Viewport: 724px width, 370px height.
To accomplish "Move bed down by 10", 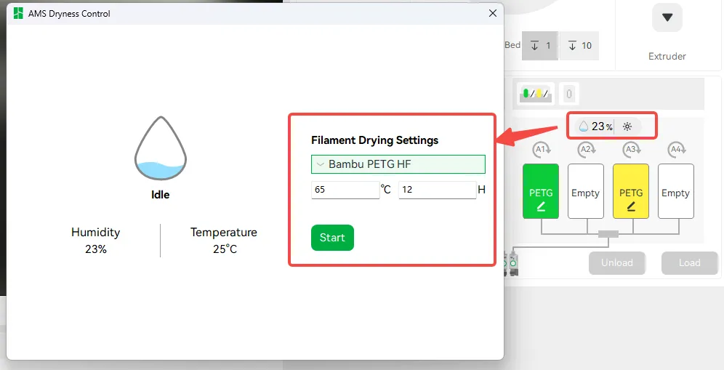I will (579, 45).
